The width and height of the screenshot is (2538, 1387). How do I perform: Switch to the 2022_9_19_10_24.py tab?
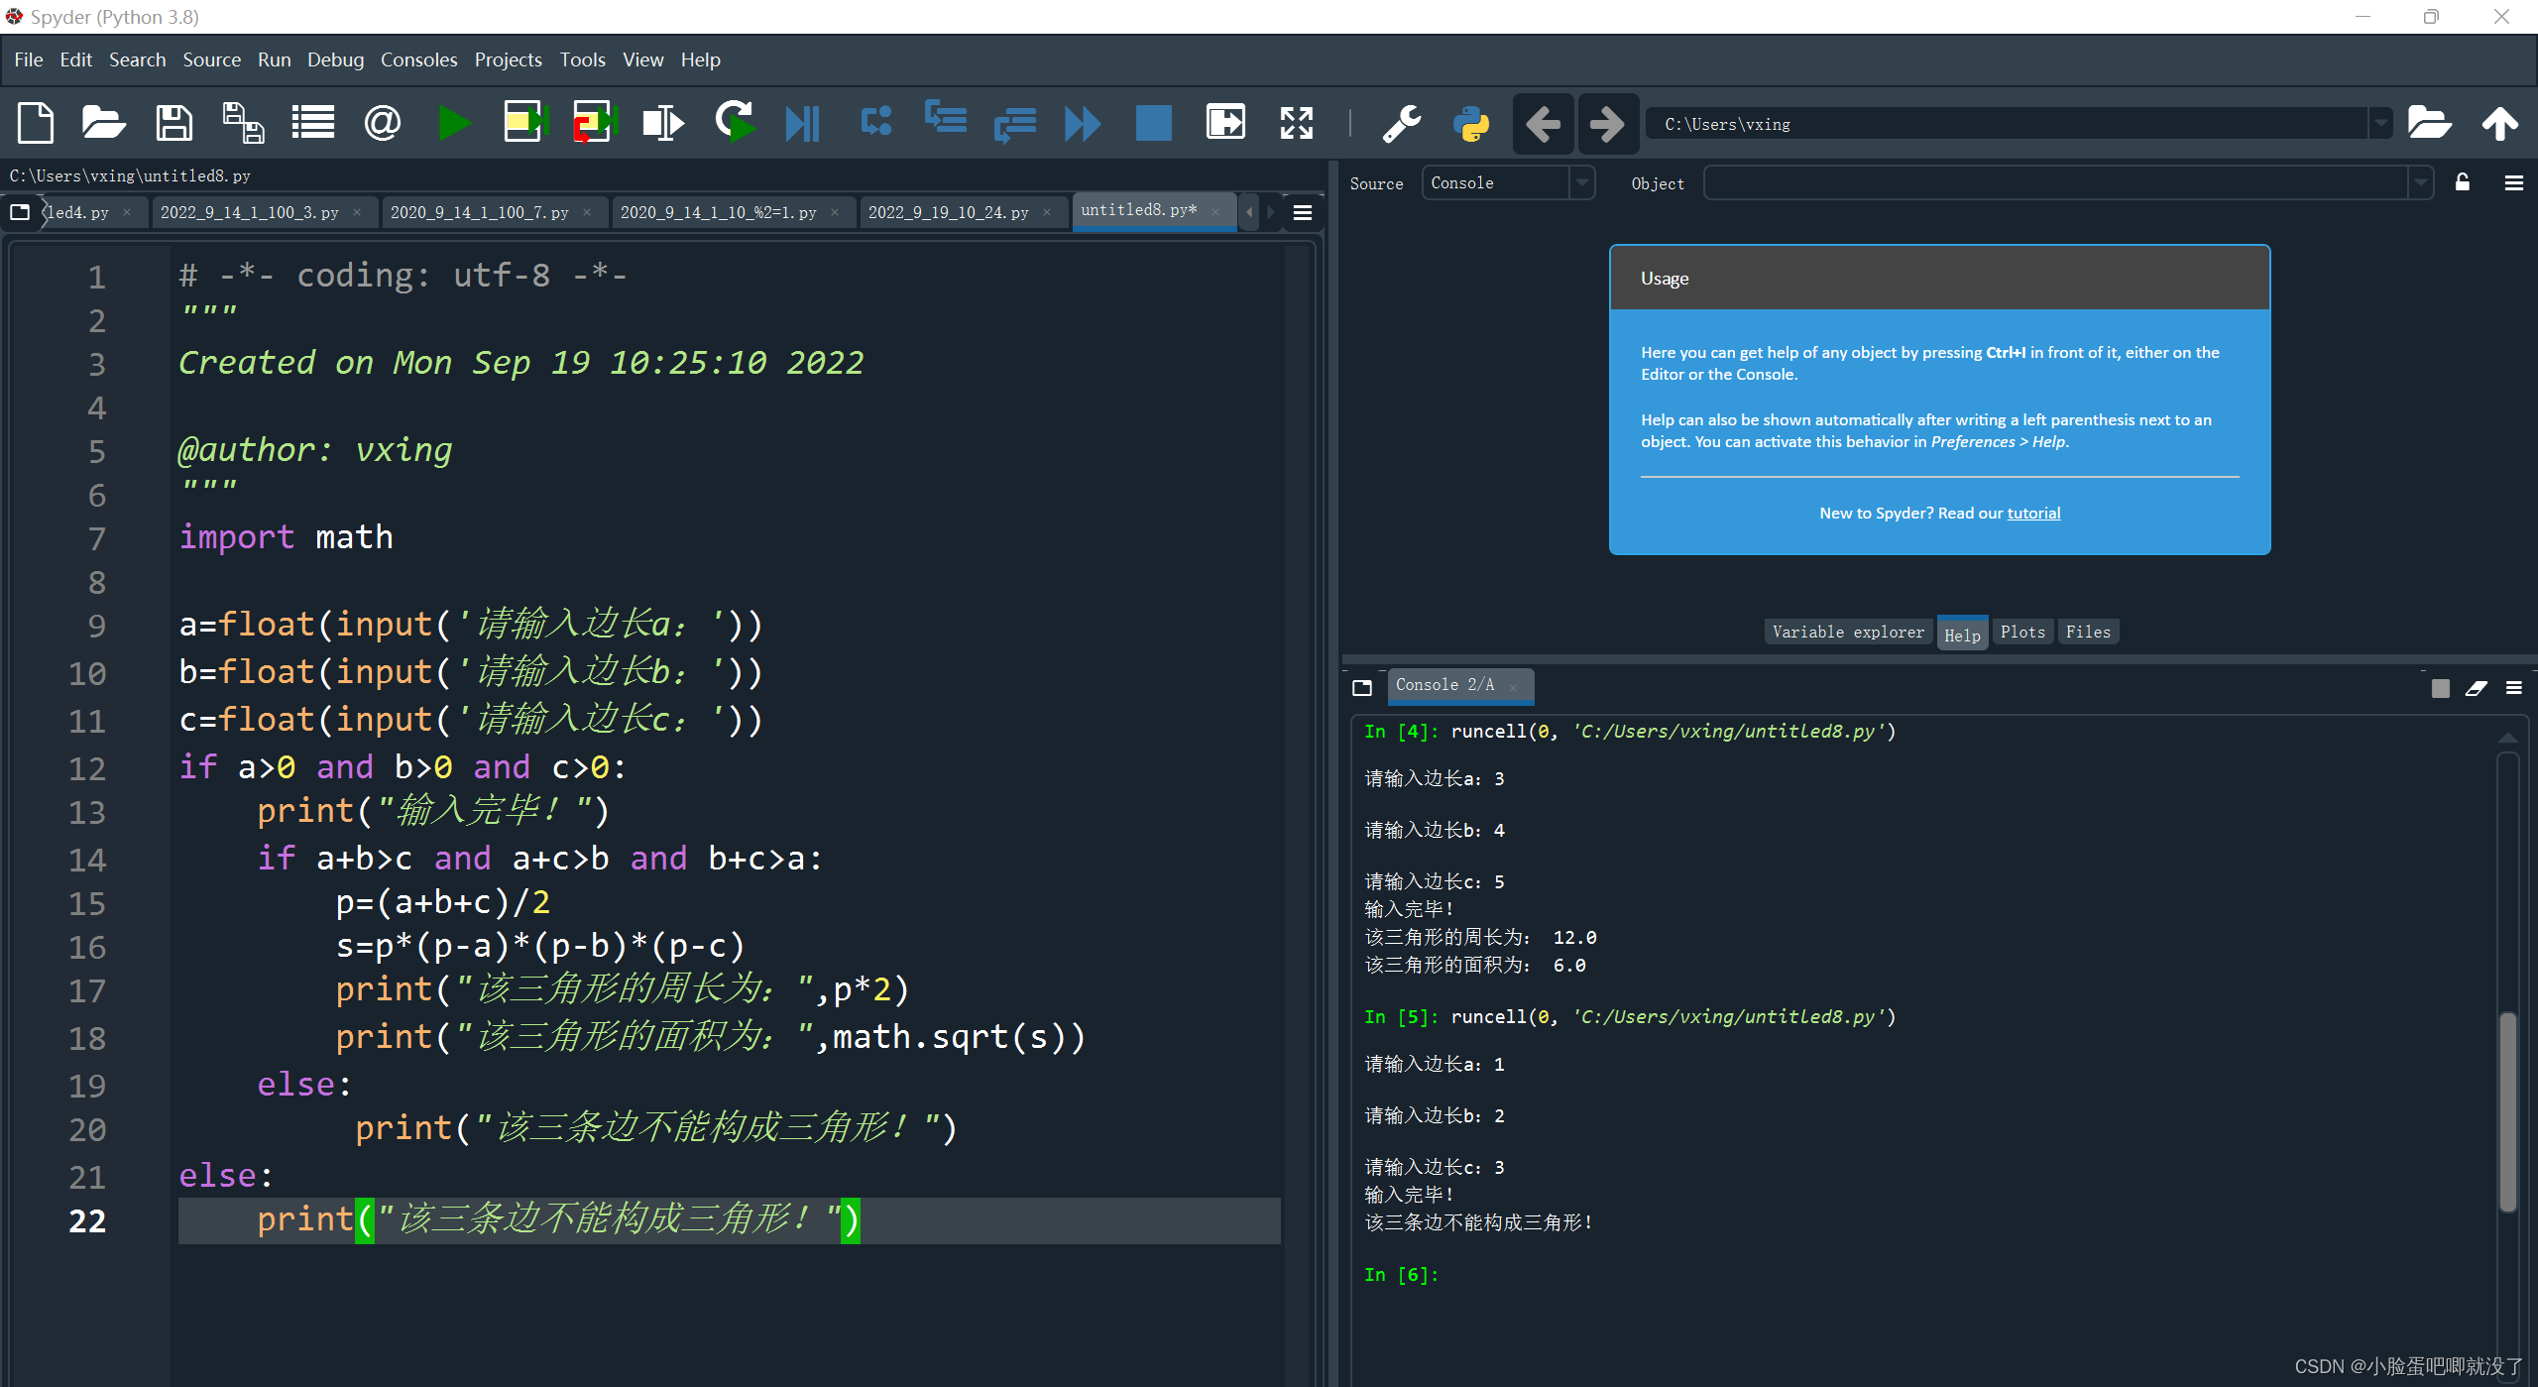(x=948, y=212)
